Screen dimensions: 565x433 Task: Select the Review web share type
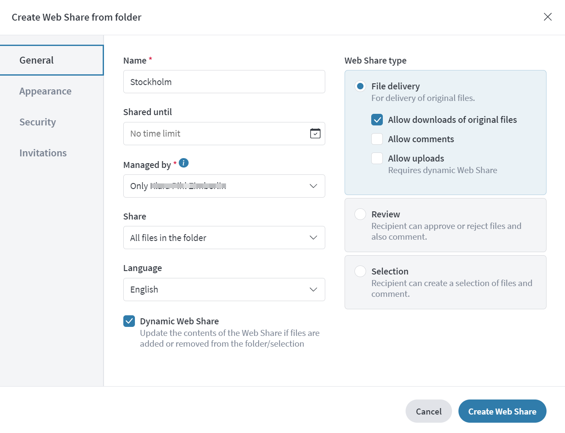[360, 214]
